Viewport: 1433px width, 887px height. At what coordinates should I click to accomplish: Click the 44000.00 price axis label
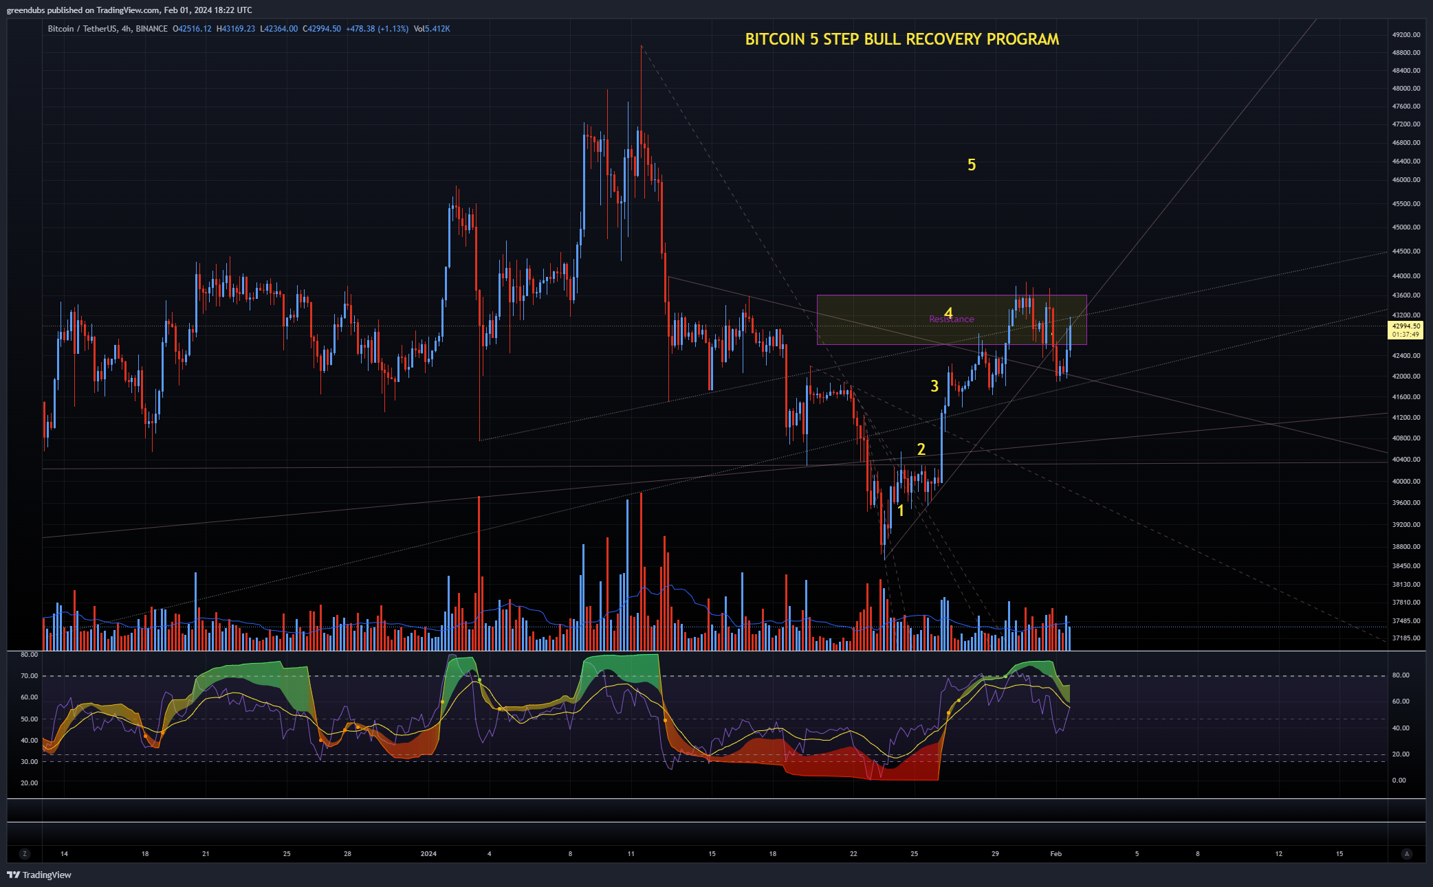click(1406, 276)
